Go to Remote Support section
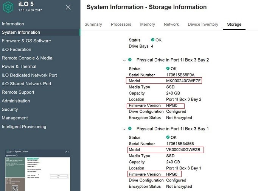 tap(18, 92)
